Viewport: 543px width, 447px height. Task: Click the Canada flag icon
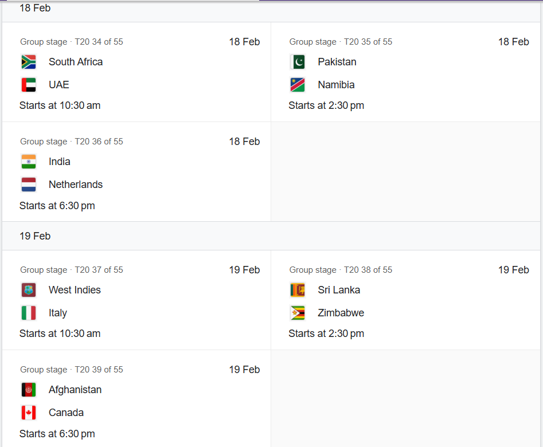(29, 413)
